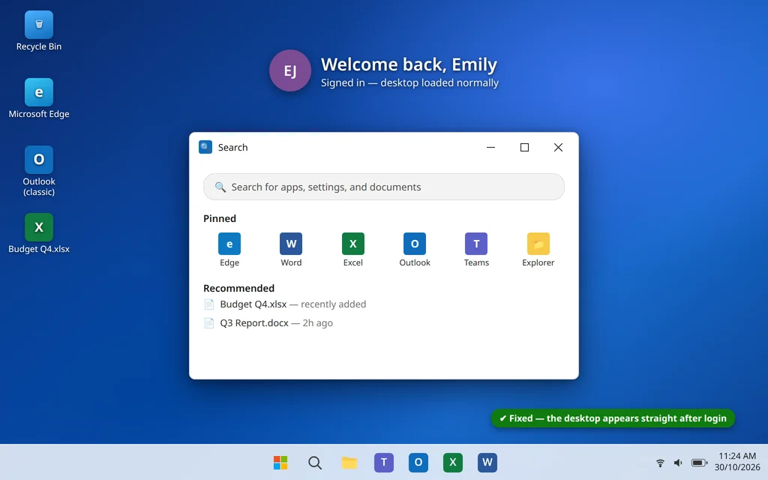768x480 pixels.
Task: Open the Outlook (classic) desktop shortcut
Action: tap(39, 171)
